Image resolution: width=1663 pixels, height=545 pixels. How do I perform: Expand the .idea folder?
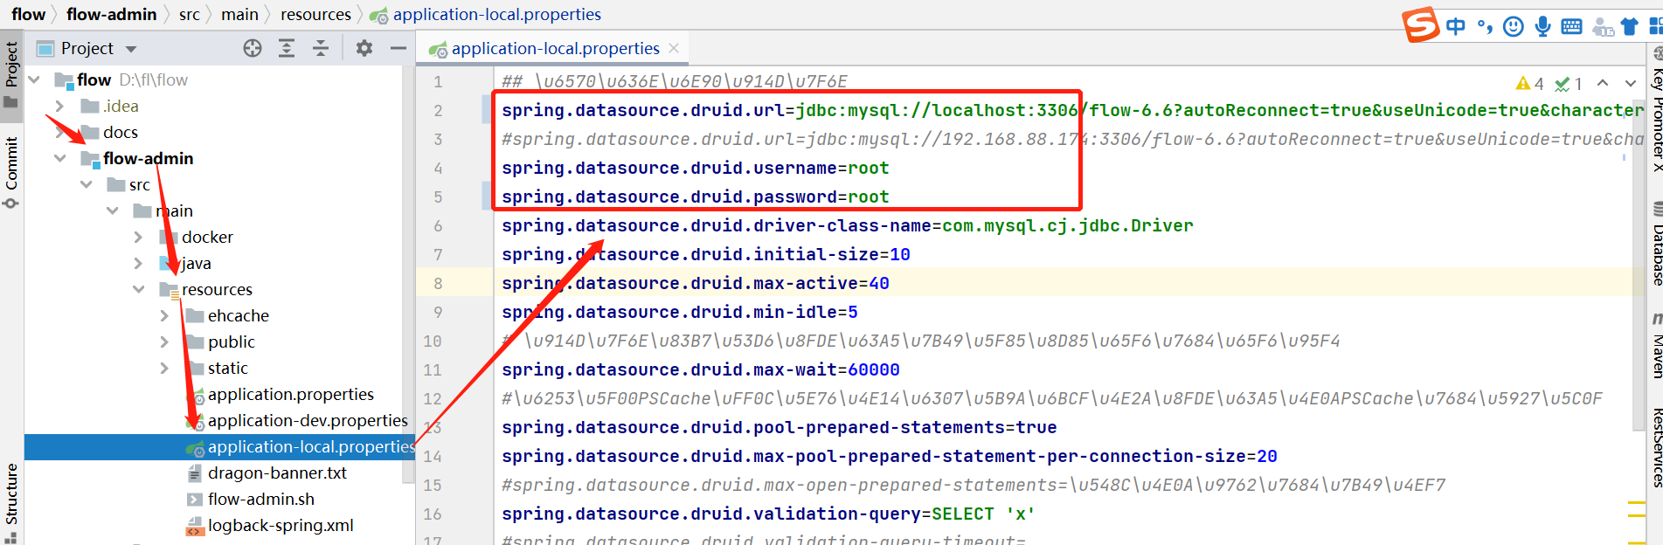click(60, 106)
